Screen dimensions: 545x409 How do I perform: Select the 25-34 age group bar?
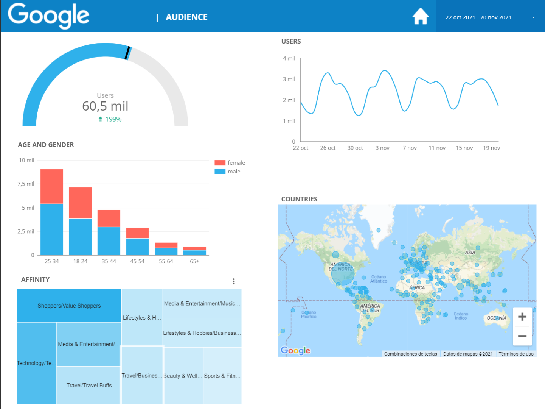coord(52,212)
